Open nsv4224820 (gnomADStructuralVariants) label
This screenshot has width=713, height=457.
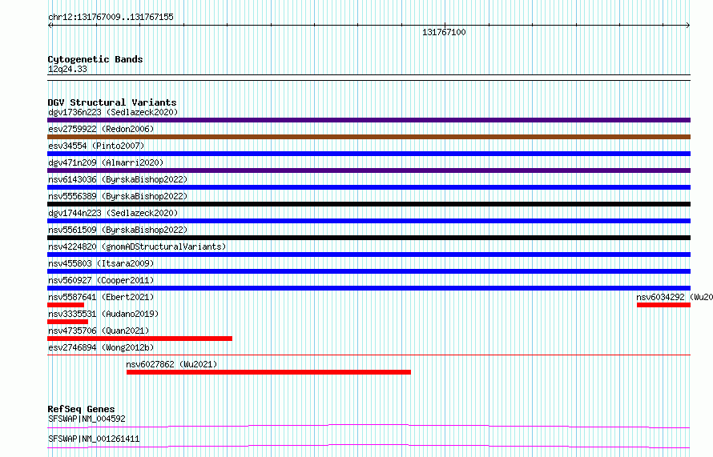pos(137,247)
